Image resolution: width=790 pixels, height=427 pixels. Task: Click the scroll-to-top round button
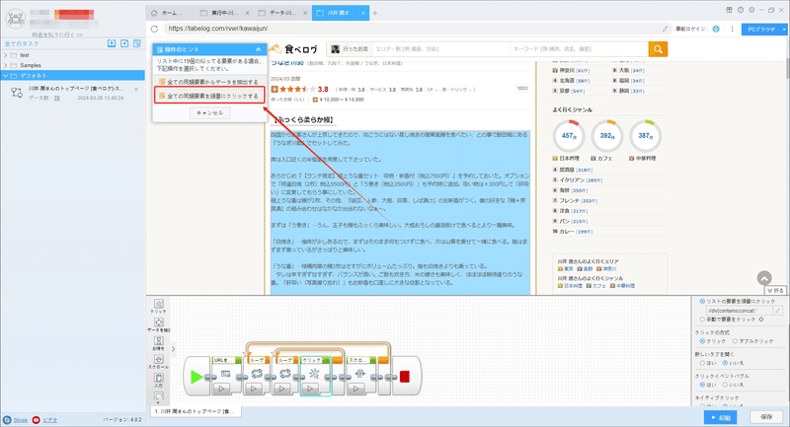[764, 278]
